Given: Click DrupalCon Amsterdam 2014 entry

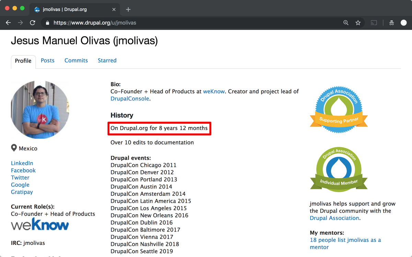Looking at the screenshot, I should pos(148,194).
